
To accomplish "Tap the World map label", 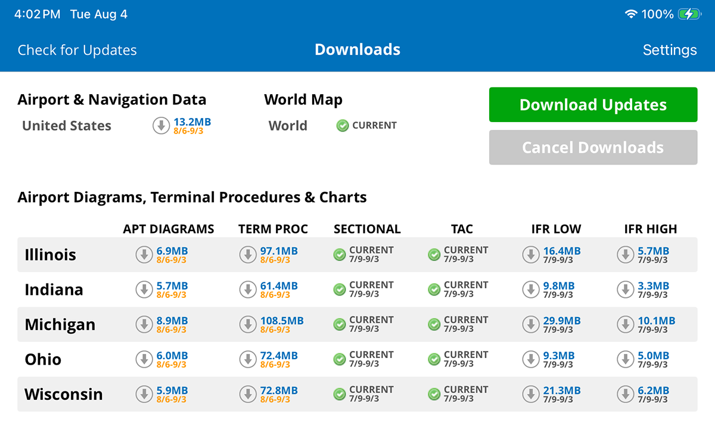I will 288,126.
